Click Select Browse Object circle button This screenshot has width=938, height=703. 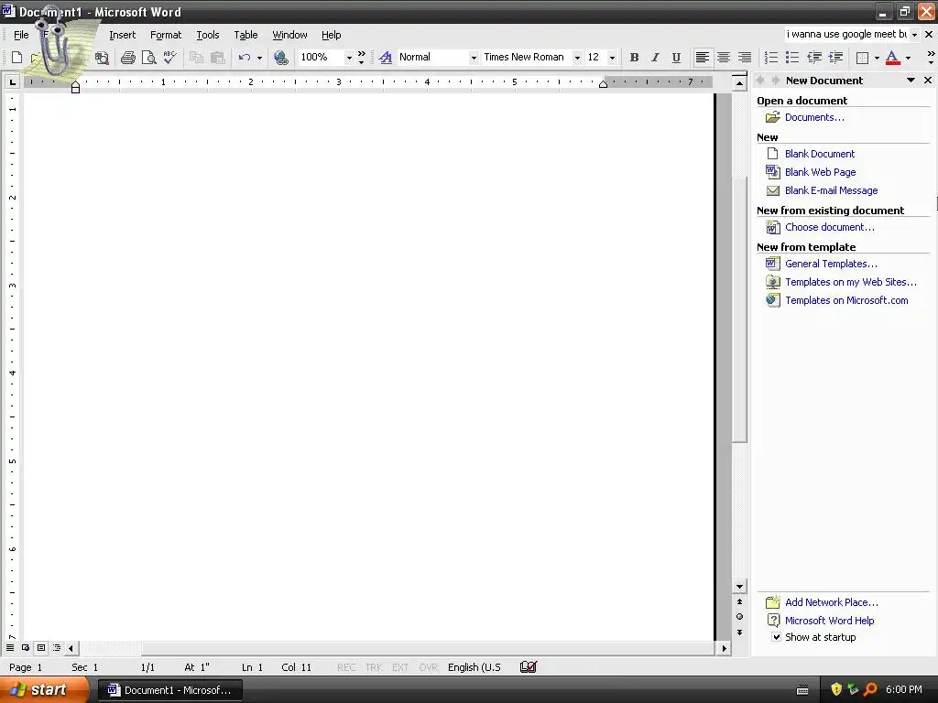click(x=740, y=617)
